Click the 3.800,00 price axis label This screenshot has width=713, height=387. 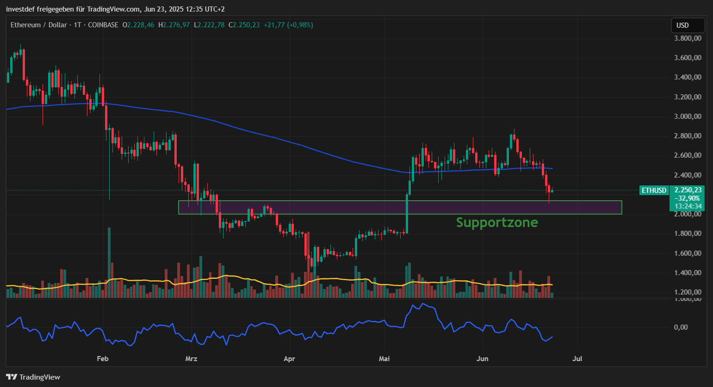[688, 38]
